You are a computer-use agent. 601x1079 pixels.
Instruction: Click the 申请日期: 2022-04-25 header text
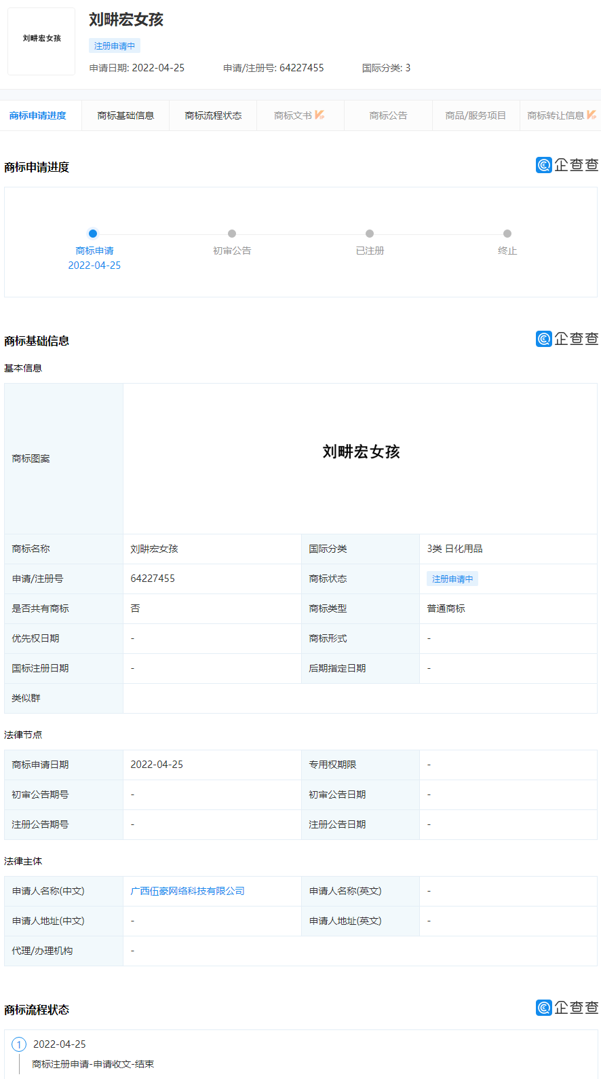(x=137, y=68)
